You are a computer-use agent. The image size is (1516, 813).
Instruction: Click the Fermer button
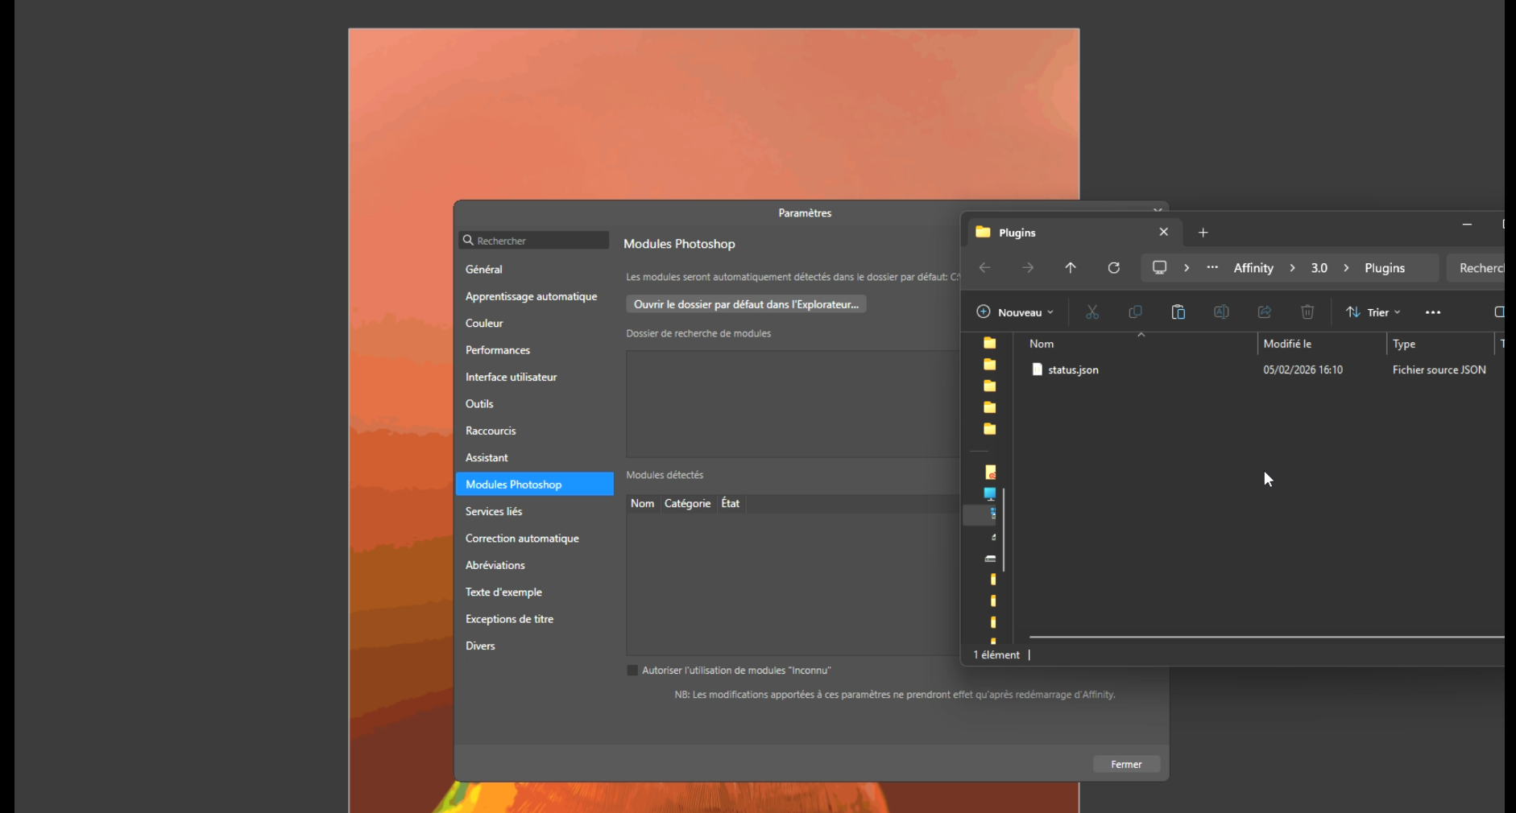click(x=1125, y=764)
